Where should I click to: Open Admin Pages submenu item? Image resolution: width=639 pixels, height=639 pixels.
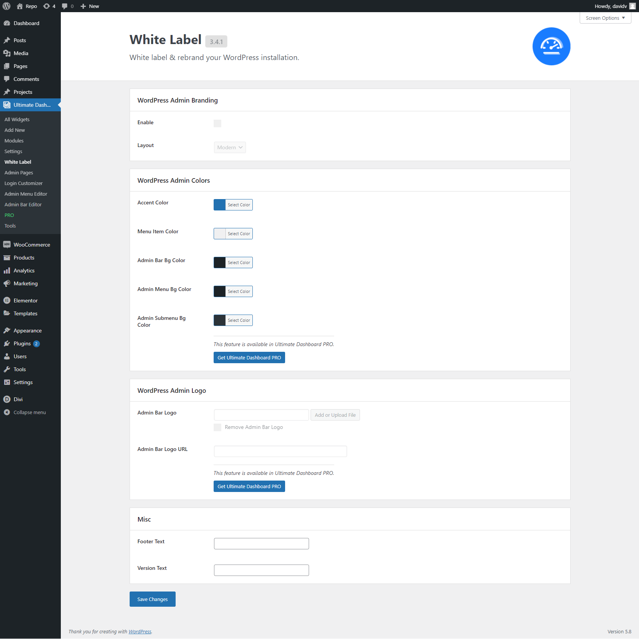pyautogui.click(x=19, y=172)
